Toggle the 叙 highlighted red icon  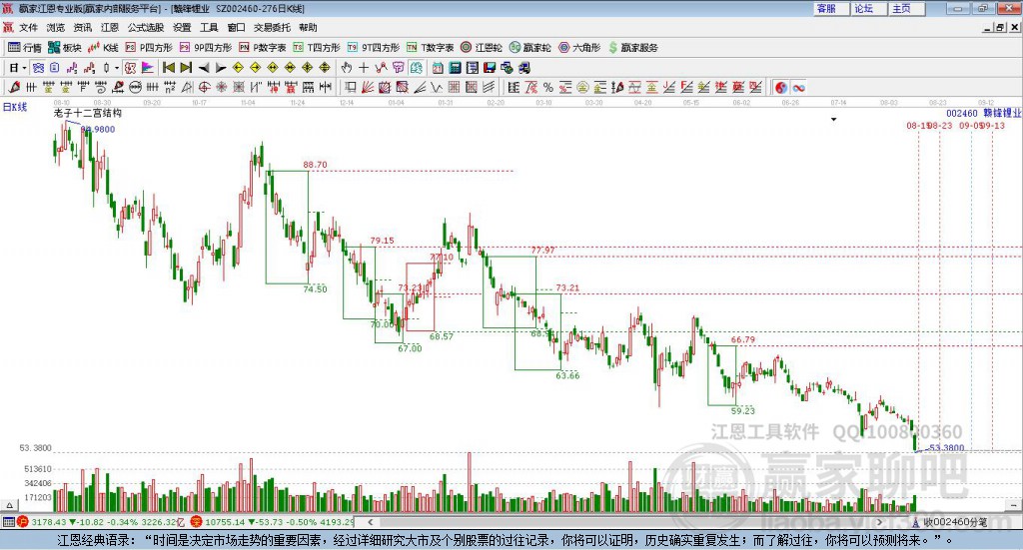pyautogui.click(x=131, y=68)
